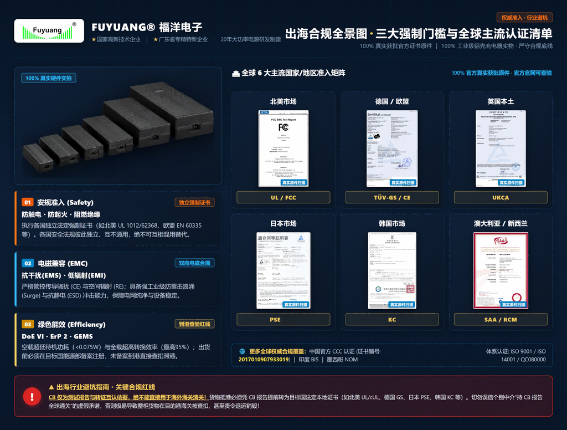This screenshot has width=567, height=430.
Task: Click the 北美市场 heading
Action: pyautogui.click(x=283, y=101)
